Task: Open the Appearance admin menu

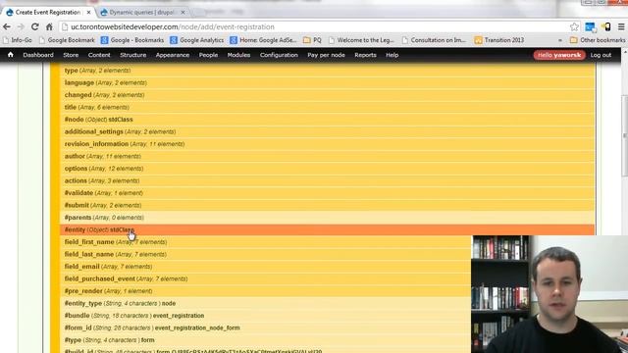Action: click(x=173, y=55)
